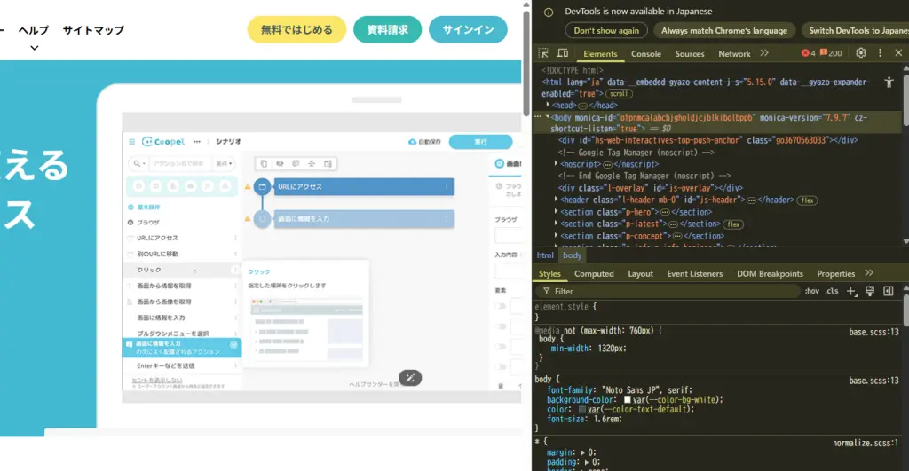This screenshot has width=909, height=471.
Task: Focus the Styles Filter input field
Action: point(667,292)
